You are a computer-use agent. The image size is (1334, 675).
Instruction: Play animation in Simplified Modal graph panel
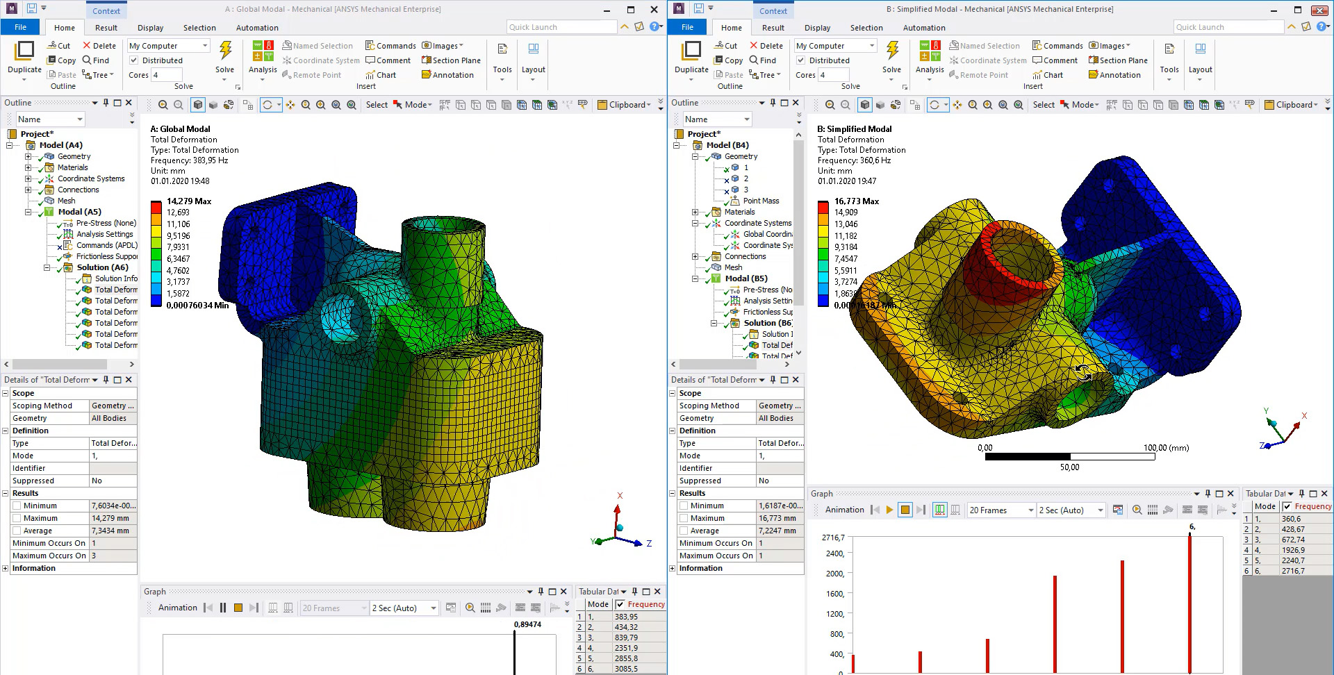[x=889, y=510]
